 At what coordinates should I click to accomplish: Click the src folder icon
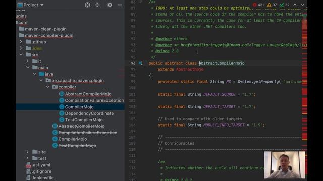(x=28, y=55)
